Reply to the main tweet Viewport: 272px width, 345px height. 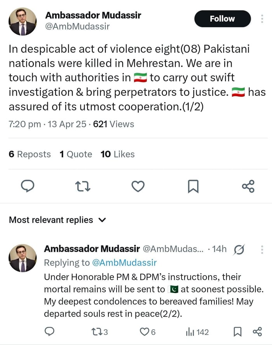tap(28, 187)
